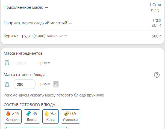Select the Куриная грудка (филе) ingredient

point(24,36)
